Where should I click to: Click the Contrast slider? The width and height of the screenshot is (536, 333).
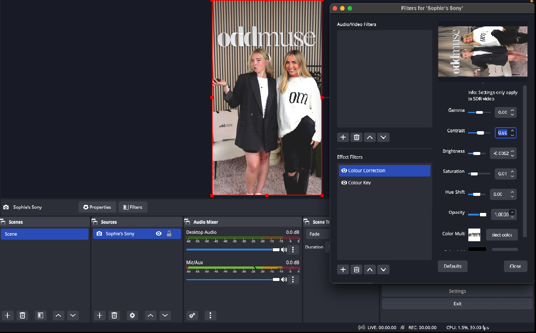pos(479,133)
